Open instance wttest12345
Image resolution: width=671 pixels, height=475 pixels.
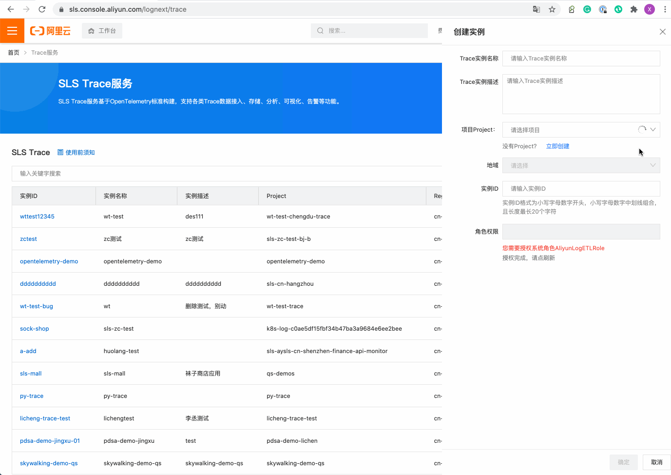pos(37,217)
